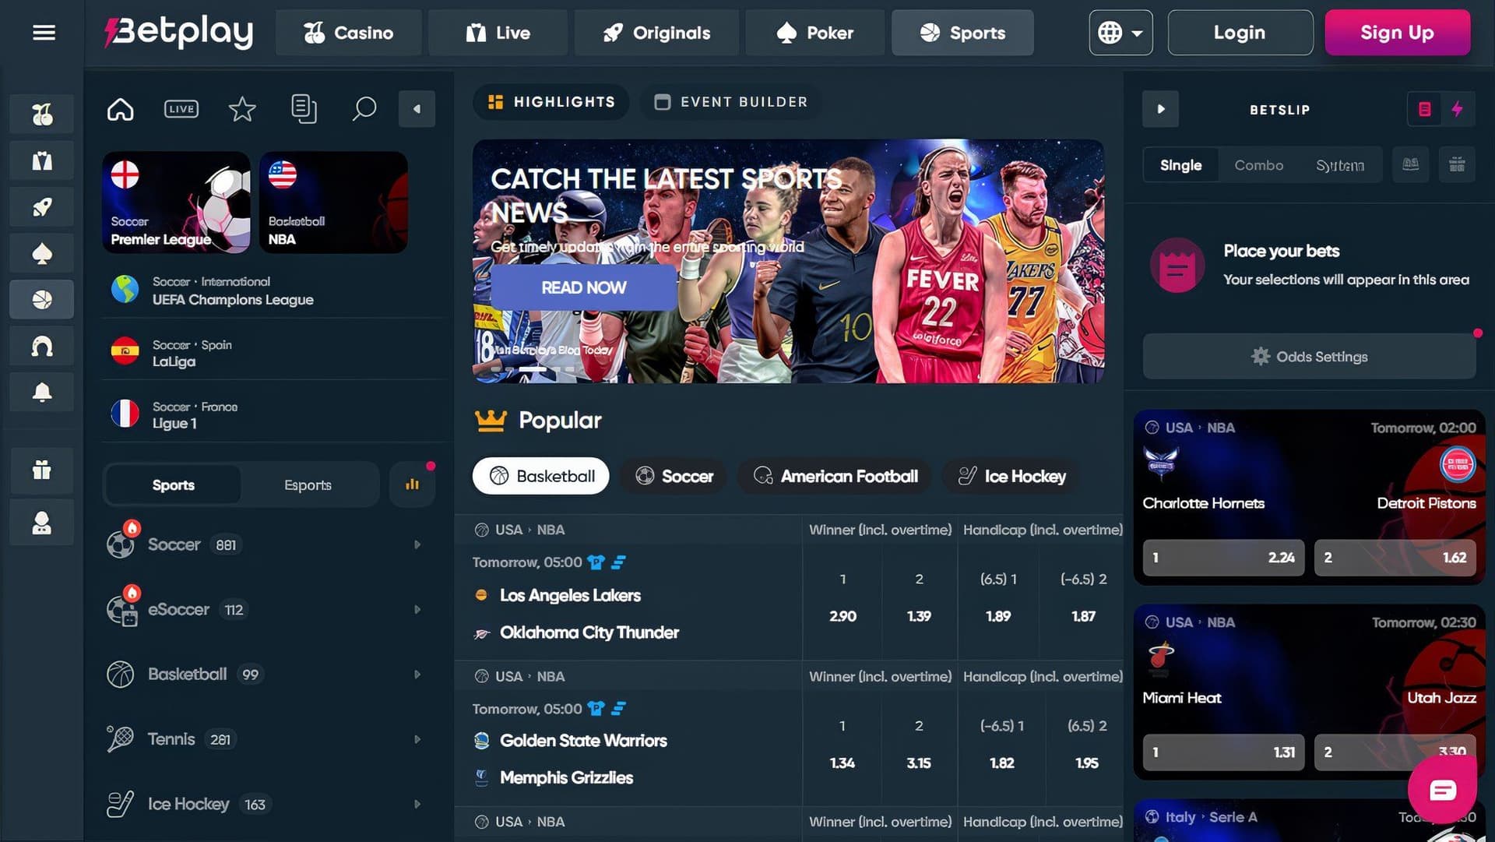This screenshot has width=1495, height=842.
Task: Click the headset support icon
Action: pos(40,346)
